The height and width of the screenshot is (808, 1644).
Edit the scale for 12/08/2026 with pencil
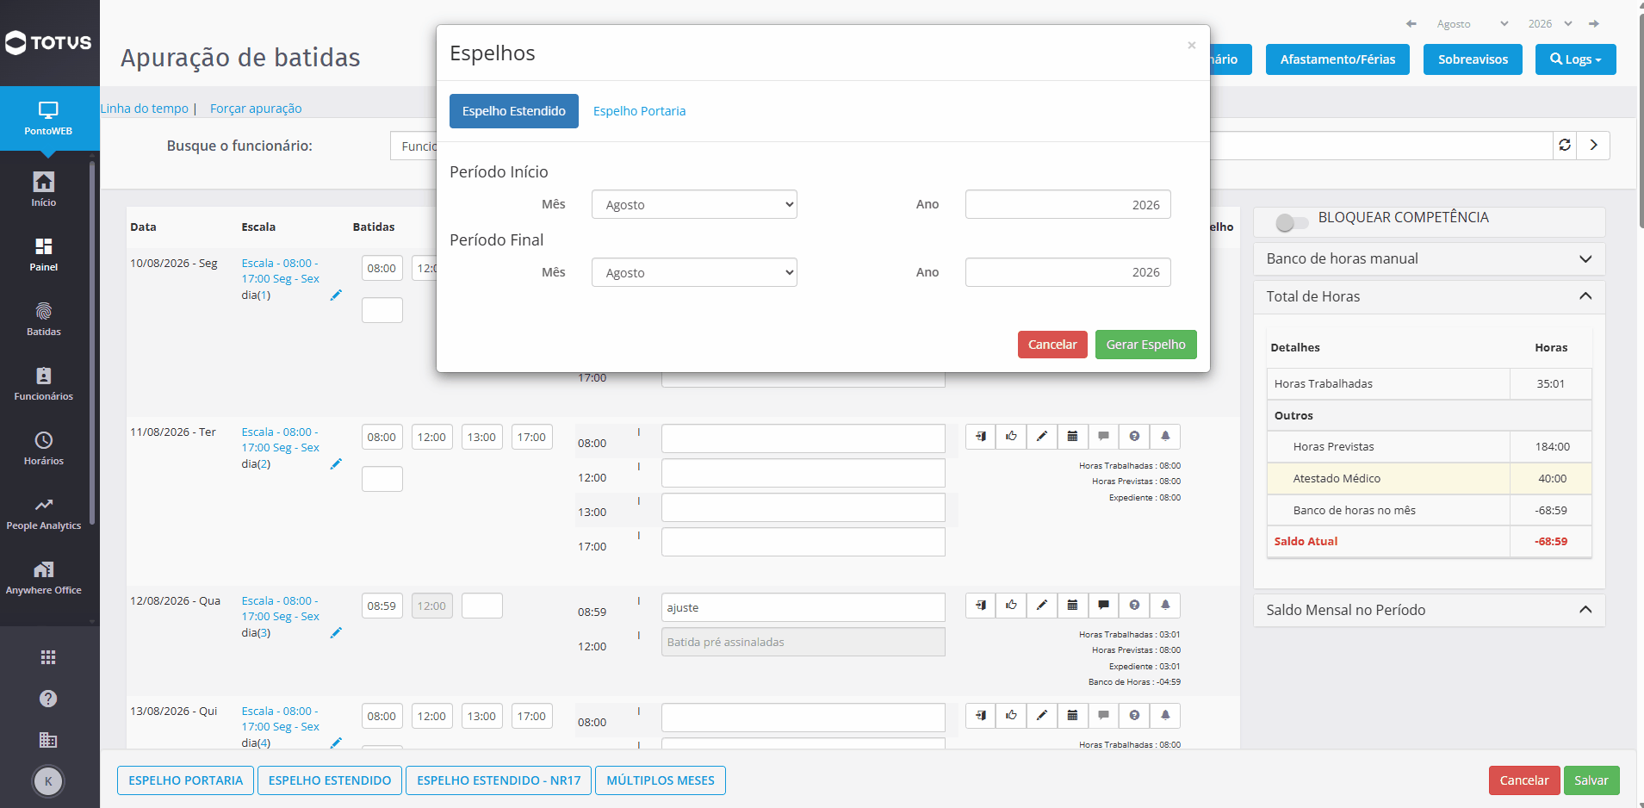point(336,632)
